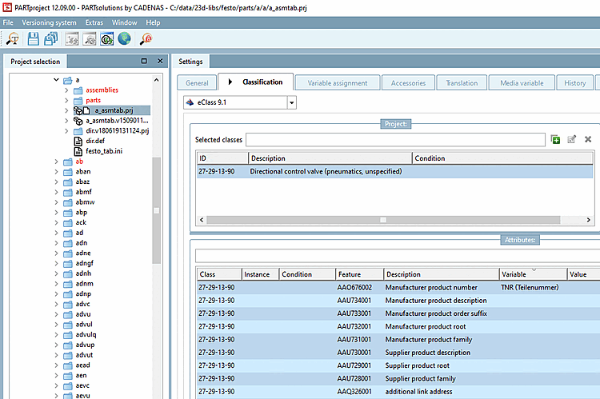This screenshot has width=600, height=399.
Task: Collapse the 'a' folder in the tree
Action: (57, 80)
